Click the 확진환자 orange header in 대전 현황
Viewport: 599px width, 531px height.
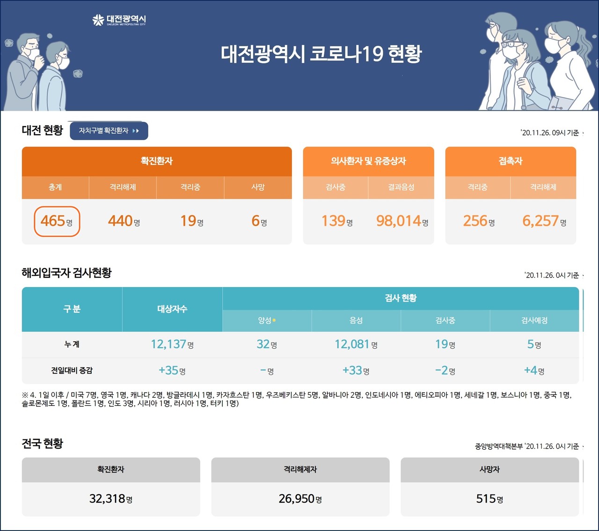pos(157,161)
